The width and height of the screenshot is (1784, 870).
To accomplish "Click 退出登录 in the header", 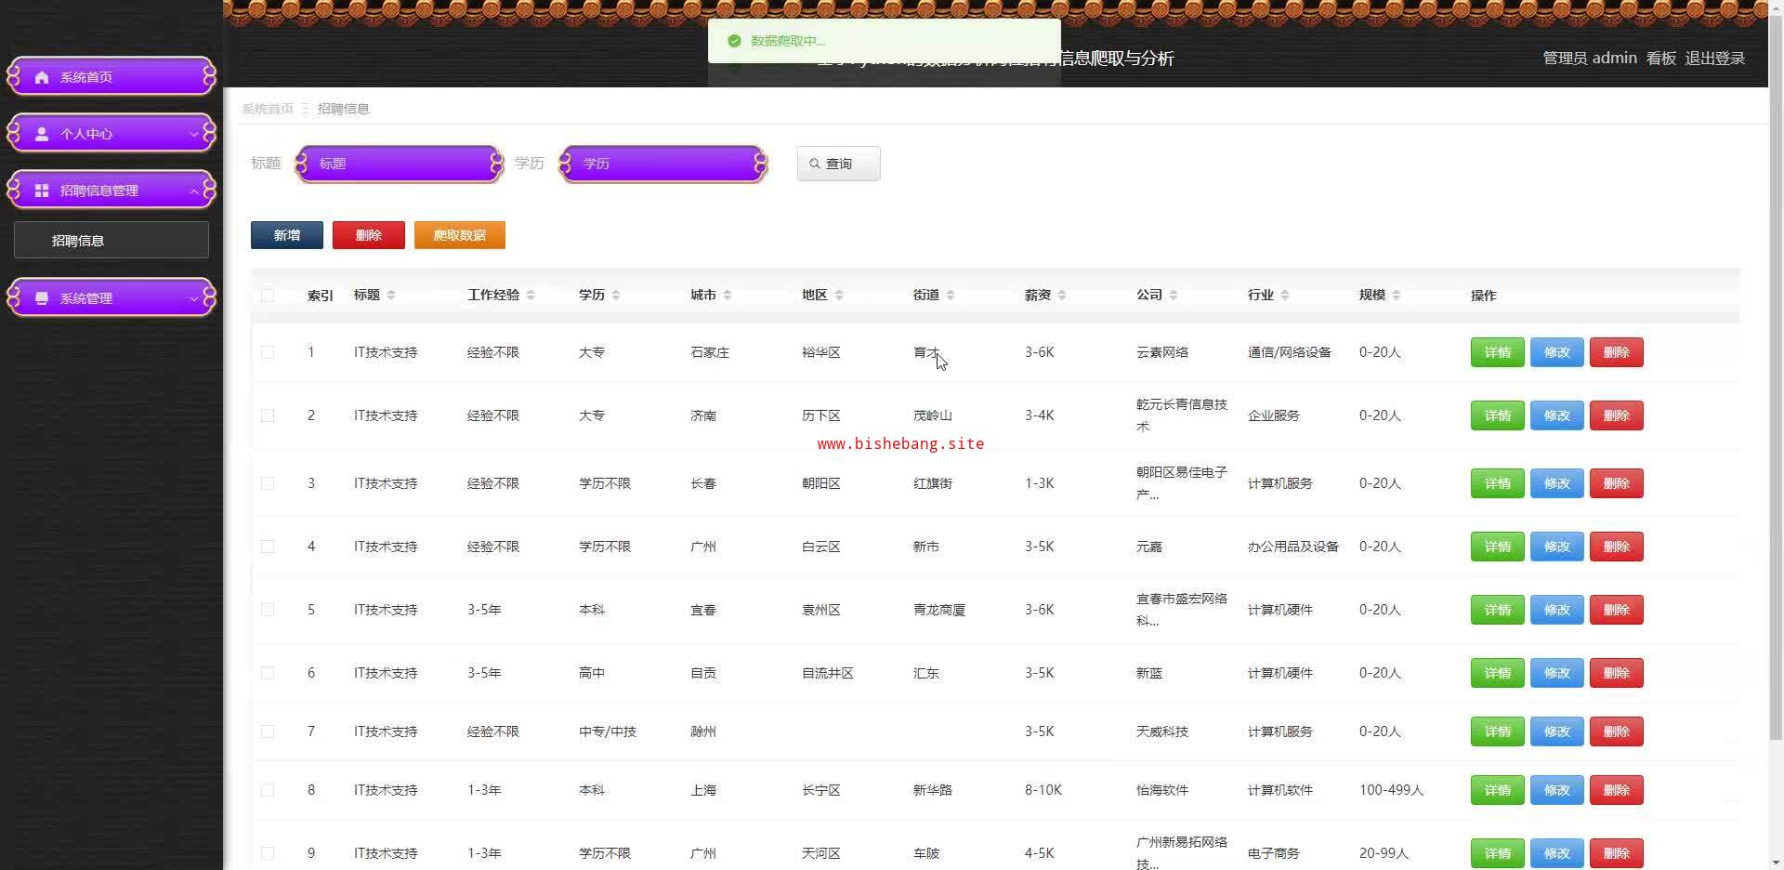I will click(1714, 58).
